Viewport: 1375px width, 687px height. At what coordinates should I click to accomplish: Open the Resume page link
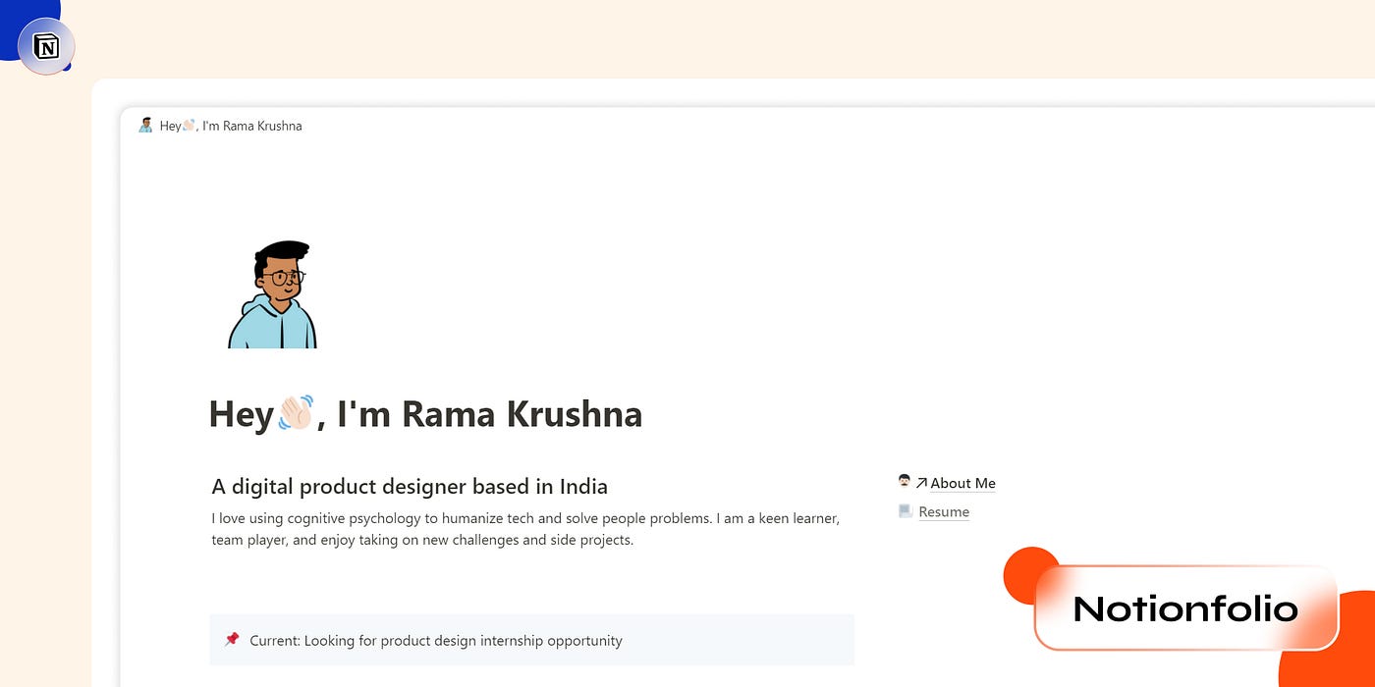pos(943,511)
